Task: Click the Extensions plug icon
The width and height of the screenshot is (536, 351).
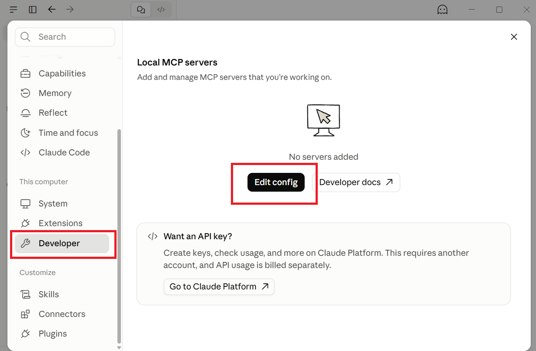Action: click(25, 224)
